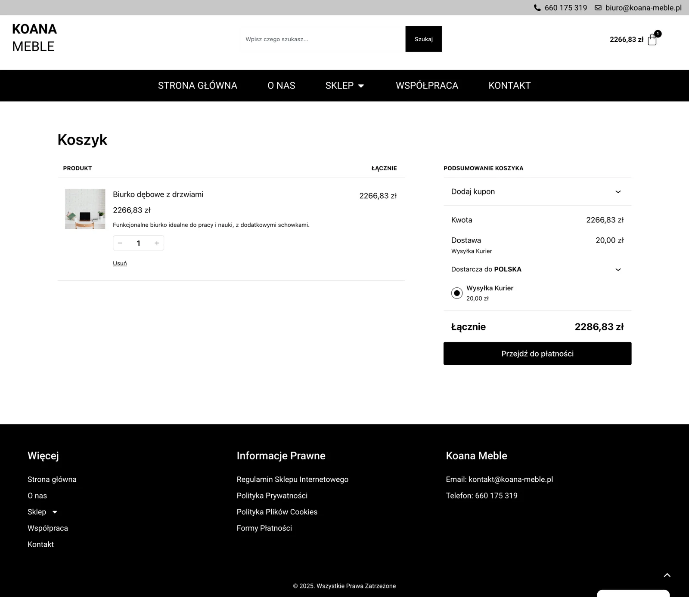Open the SKLEP dropdown in navigation
This screenshot has height=597, width=689.
344,86
